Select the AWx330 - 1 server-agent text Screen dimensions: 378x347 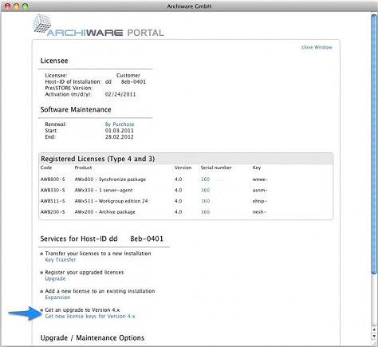104,190
